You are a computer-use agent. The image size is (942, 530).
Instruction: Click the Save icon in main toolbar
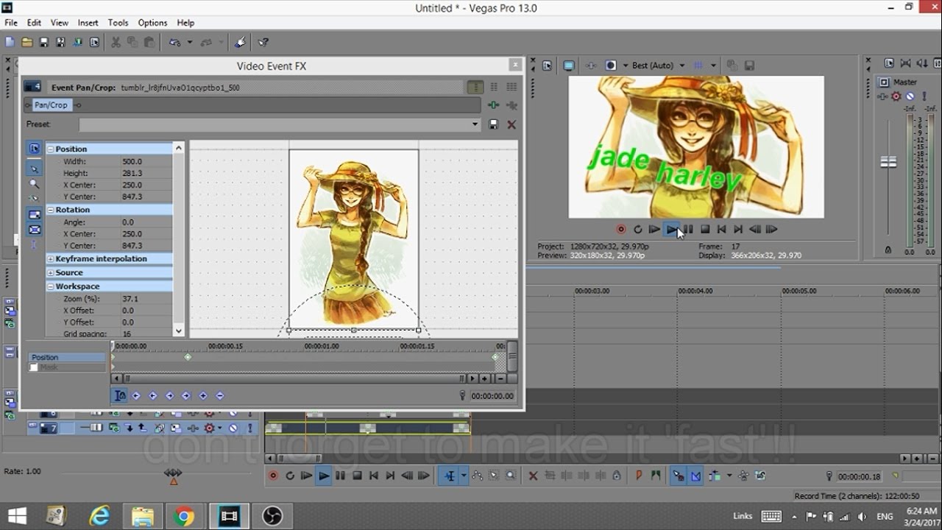click(x=43, y=43)
